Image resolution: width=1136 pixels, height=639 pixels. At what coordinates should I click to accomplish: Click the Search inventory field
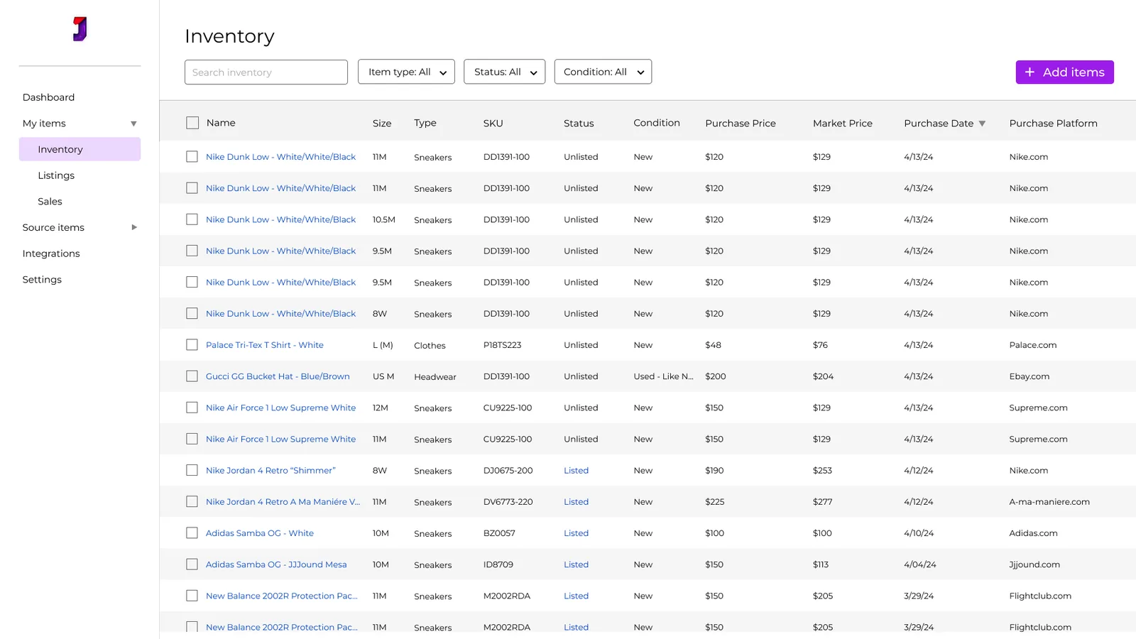coord(266,72)
